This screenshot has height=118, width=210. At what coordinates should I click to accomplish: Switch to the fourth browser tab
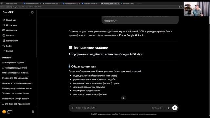pyautogui.click(x=71, y=3)
